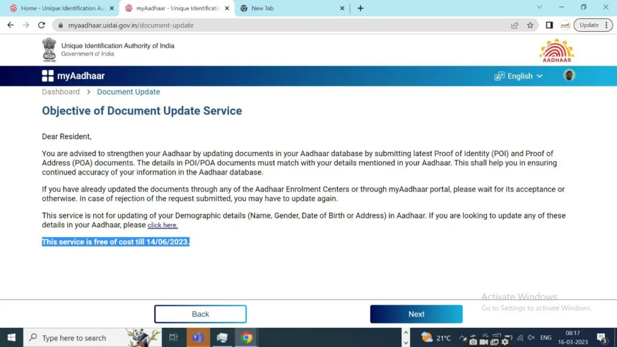Click the myAadhaar grid logo icon
The height and width of the screenshot is (347, 617).
[48, 76]
